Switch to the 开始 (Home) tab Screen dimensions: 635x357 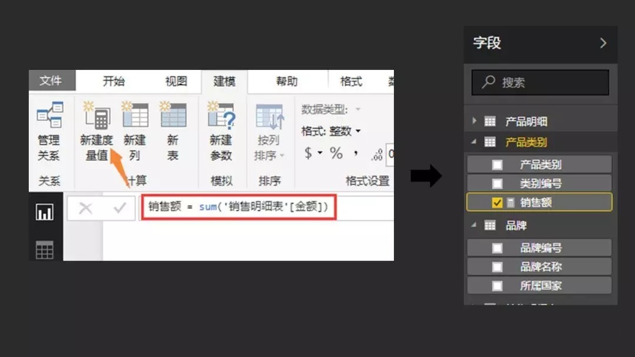[x=114, y=81]
